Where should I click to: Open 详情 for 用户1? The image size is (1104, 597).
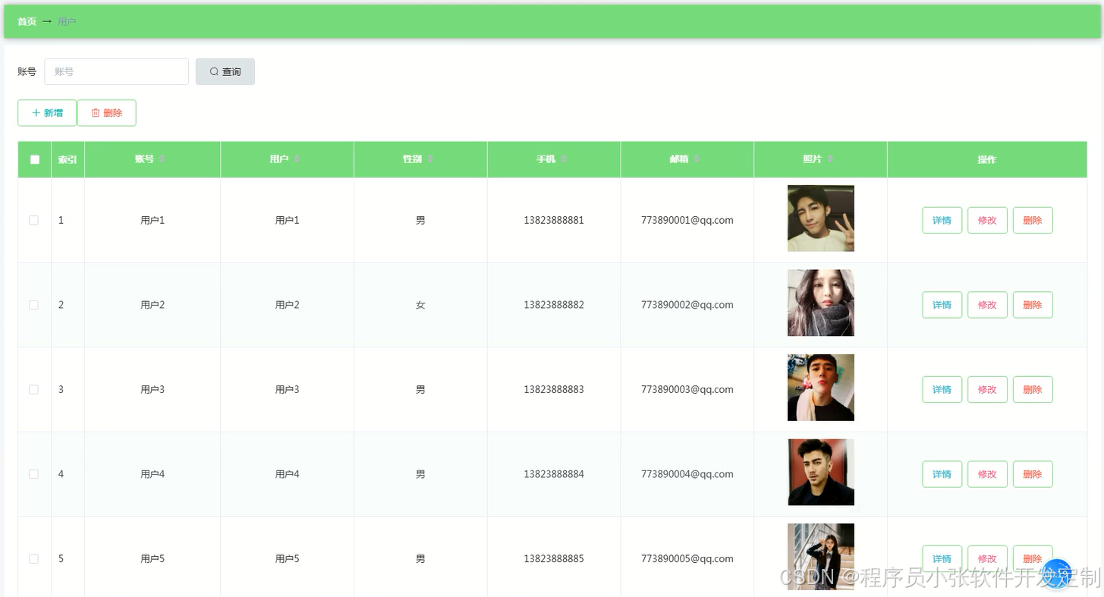942,220
